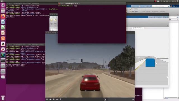Open LibreOffice Calc from the dock
This screenshot has height=101, width=179.
click(x=3, y=27)
